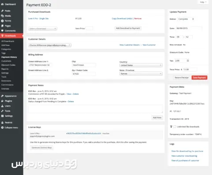212x175 pixels.
Task: Click View Customer Details link
Action: point(129,45)
